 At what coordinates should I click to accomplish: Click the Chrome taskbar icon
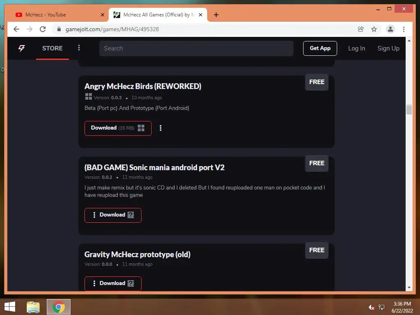(x=59, y=307)
